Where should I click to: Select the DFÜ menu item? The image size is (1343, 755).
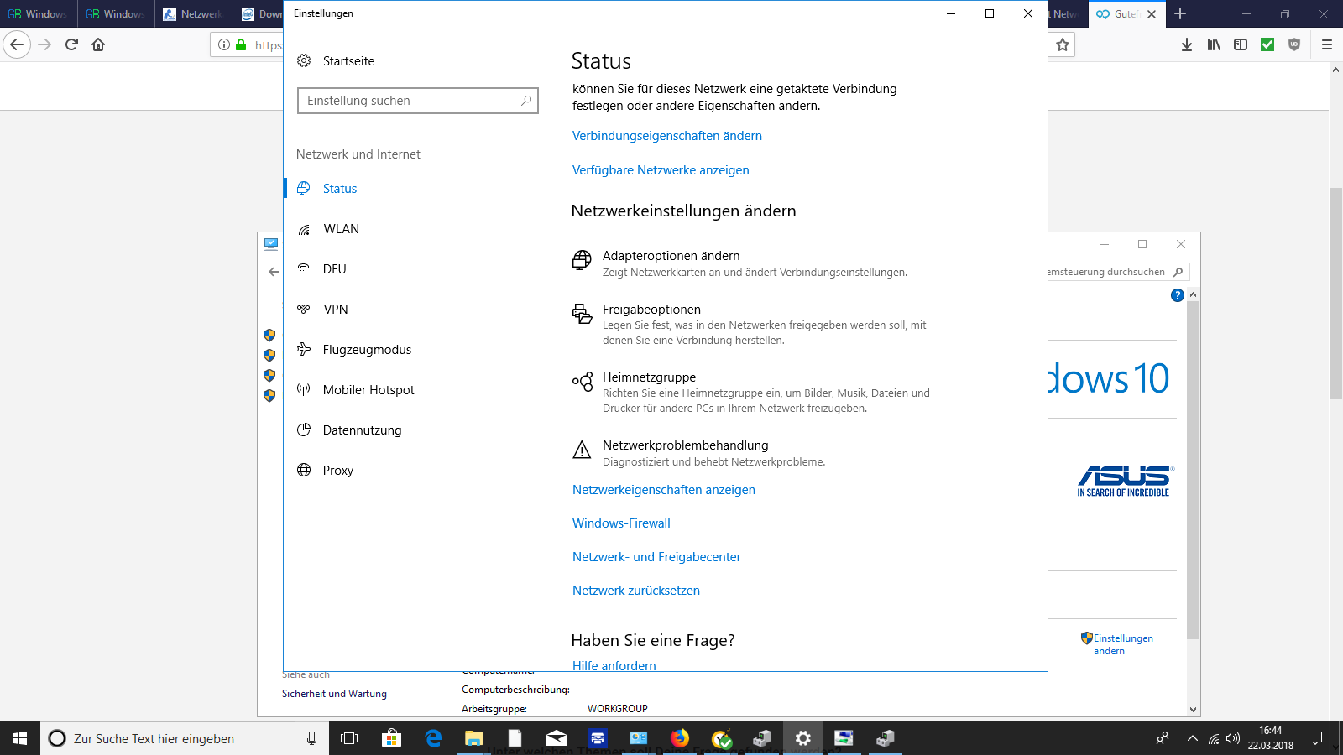click(x=334, y=269)
